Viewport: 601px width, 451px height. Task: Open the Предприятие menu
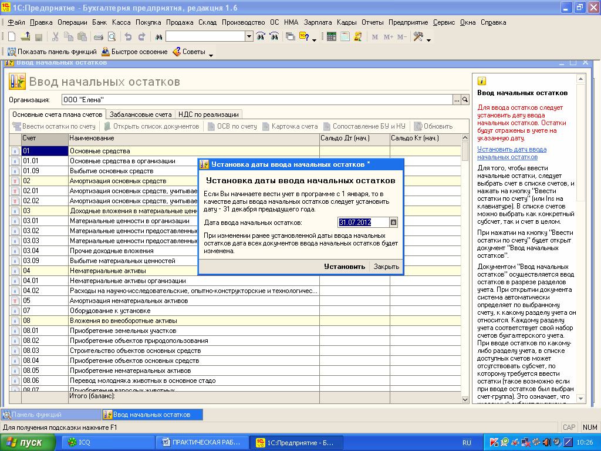[x=408, y=22]
